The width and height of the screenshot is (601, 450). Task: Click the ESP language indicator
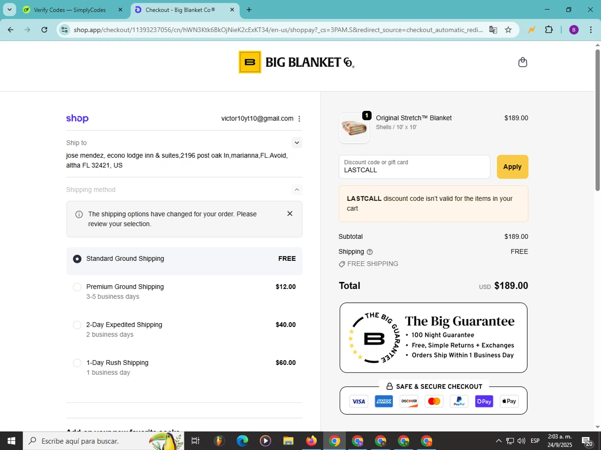pyautogui.click(x=535, y=441)
